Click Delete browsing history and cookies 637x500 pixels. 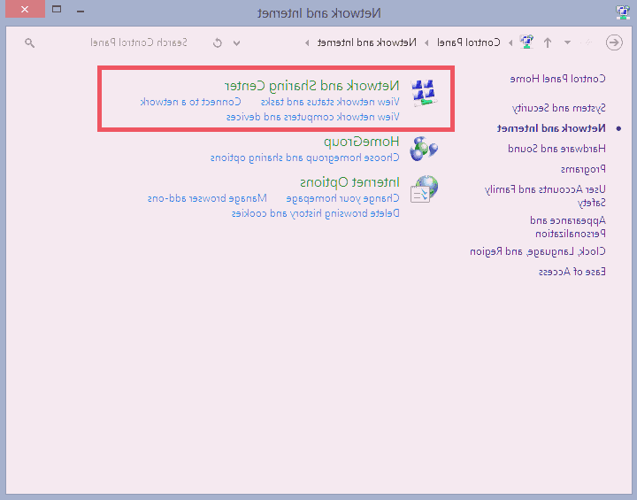point(316,213)
